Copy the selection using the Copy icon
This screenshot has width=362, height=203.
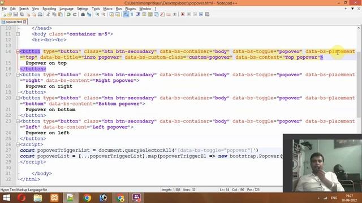[x=54, y=14]
